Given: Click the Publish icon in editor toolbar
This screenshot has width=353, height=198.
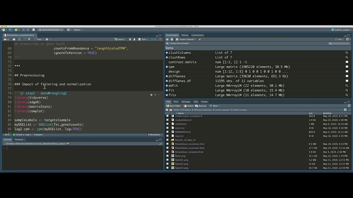Looking at the screenshot, I should point(152,39).
